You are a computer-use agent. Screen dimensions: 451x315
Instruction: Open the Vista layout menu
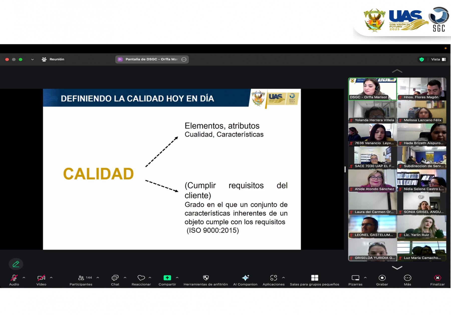pos(438,59)
